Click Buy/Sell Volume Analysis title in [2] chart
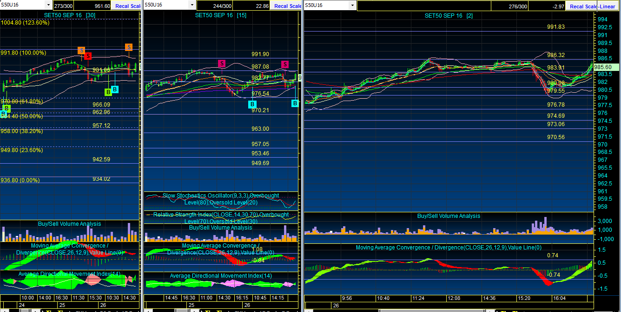The width and height of the screenshot is (621, 312). [x=449, y=216]
